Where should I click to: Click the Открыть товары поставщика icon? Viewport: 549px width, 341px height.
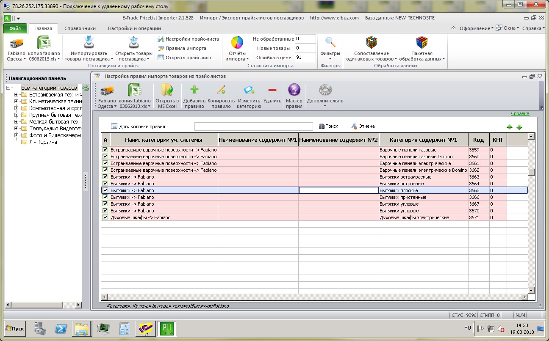[134, 43]
